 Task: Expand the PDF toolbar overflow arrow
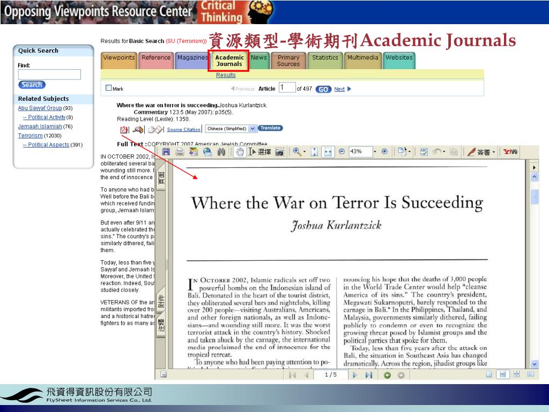point(535,167)
